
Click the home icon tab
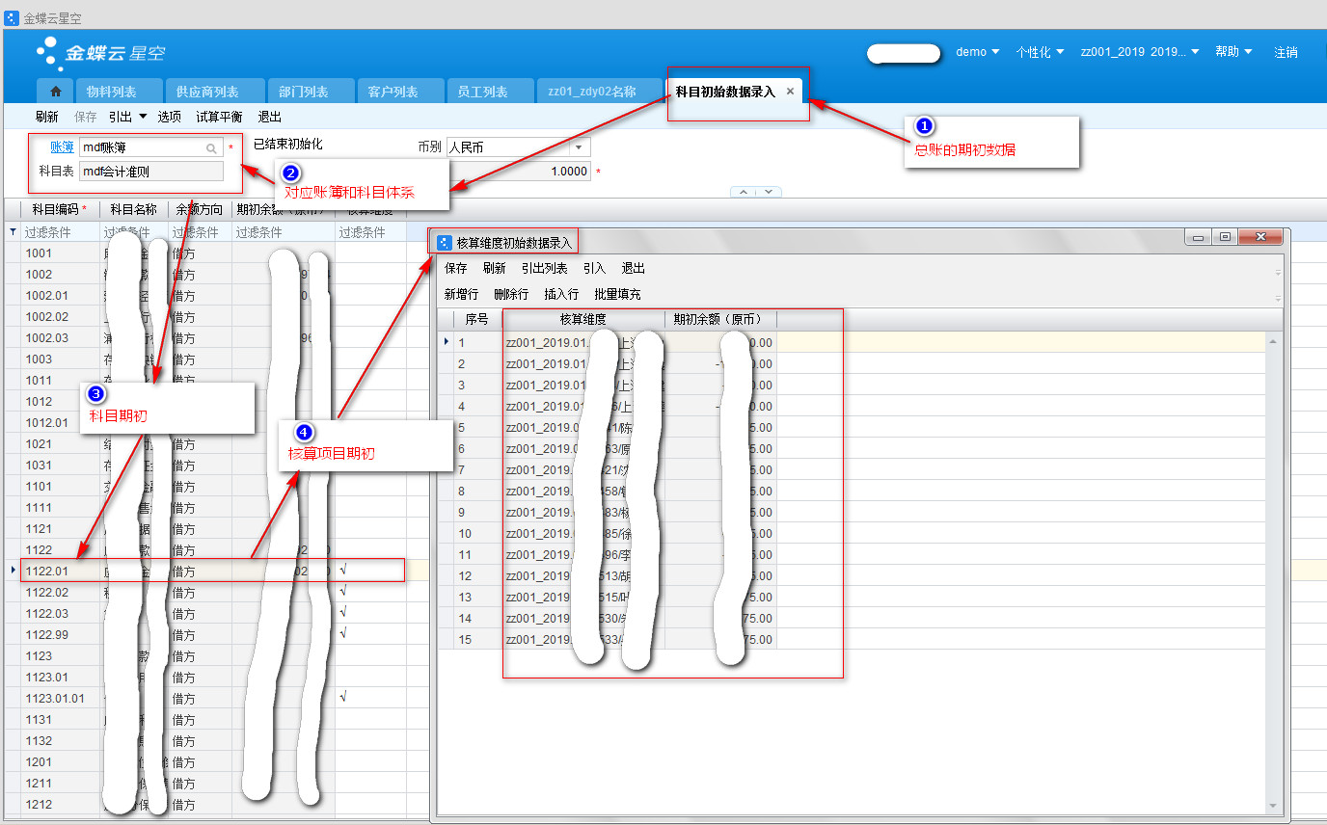click(x=56, y=92)
